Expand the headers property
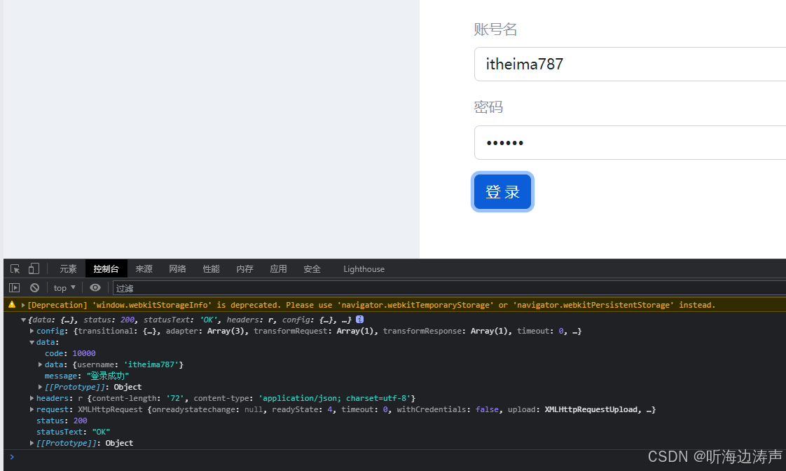 coord(32,398)
